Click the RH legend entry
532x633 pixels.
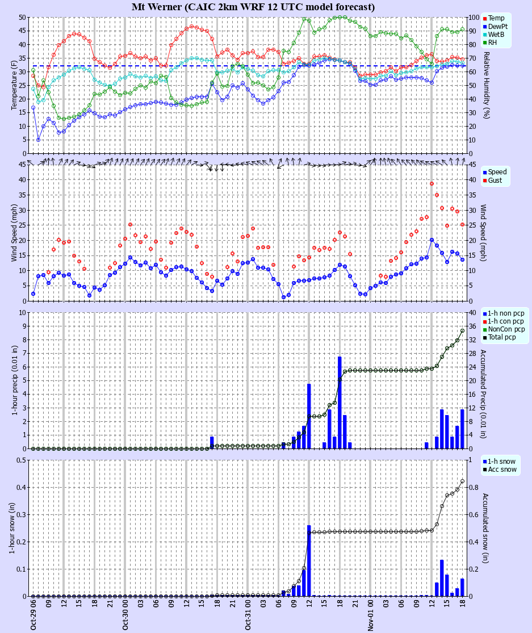(x=490, y=43)
